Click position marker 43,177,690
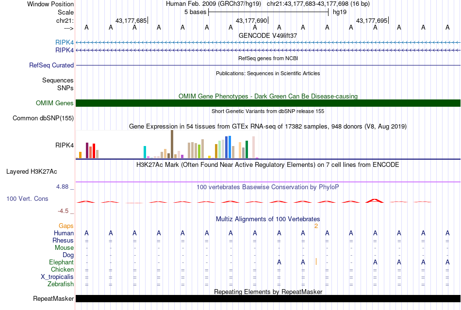The image size is (461, 310). coord(252,20)
